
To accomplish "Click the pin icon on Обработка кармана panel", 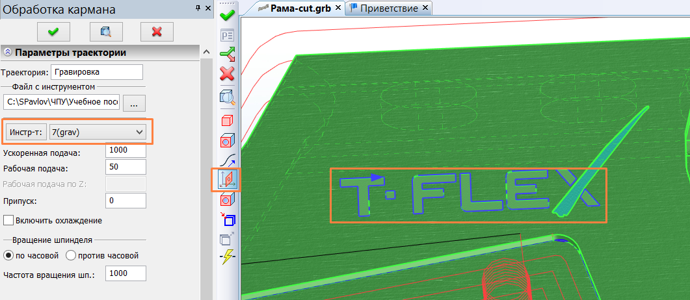I will tap(198, 9).
